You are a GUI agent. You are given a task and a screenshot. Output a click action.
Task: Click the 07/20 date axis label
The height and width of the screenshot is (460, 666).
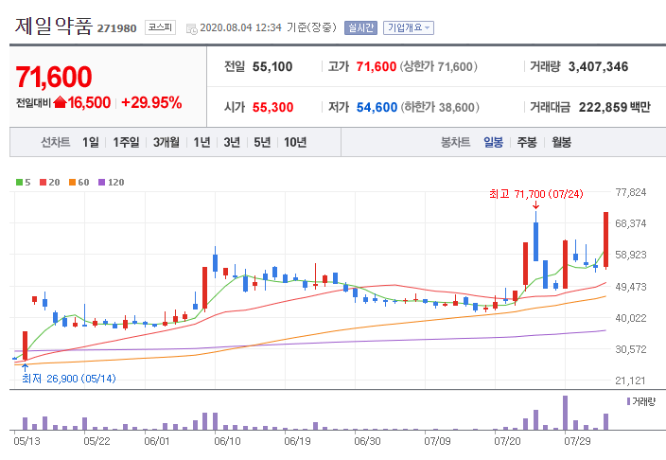point(507,441)
